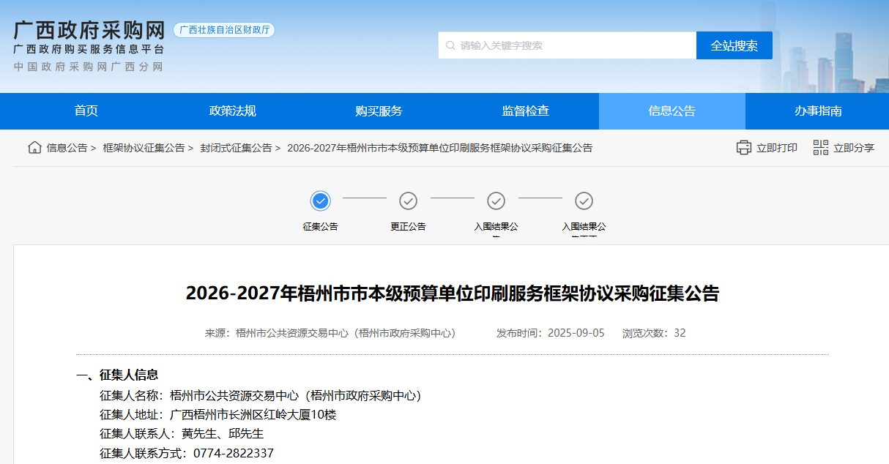Screen dimensions: 889x464
Task: Select the completed 征集公告 checkmark circle
Action: point(320,201)
